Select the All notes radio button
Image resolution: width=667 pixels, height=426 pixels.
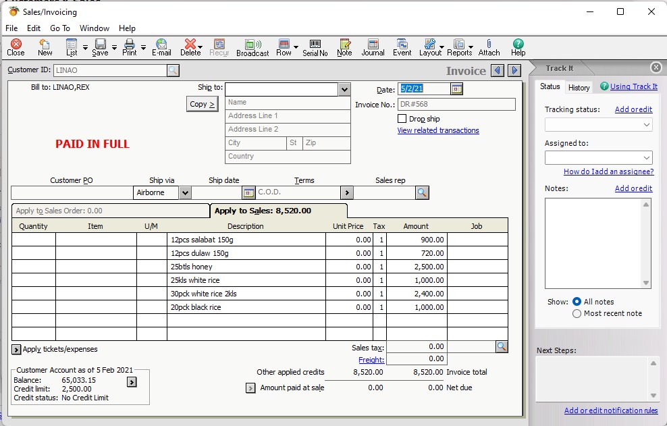(577, 301)
